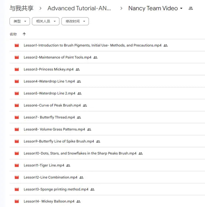
Task: Click the shared folder people icon near Nancy Team Video
Action: (191, 8)
